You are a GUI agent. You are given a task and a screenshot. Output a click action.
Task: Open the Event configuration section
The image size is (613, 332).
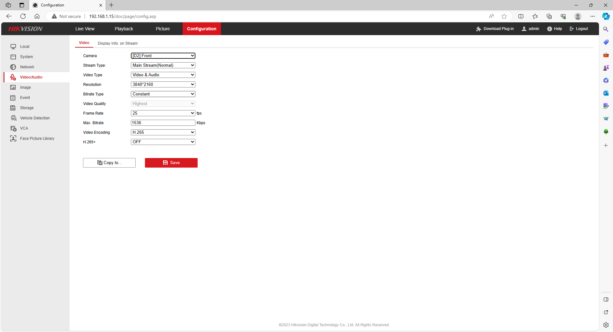[x=25, y=98]
